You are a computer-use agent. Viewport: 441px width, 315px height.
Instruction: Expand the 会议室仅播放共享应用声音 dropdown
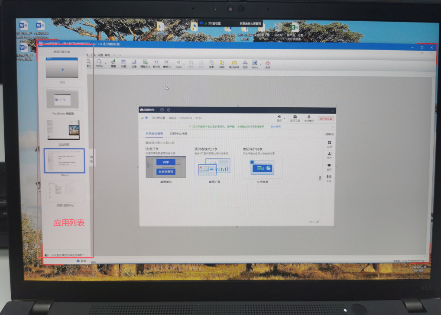[x=84, y=255]
